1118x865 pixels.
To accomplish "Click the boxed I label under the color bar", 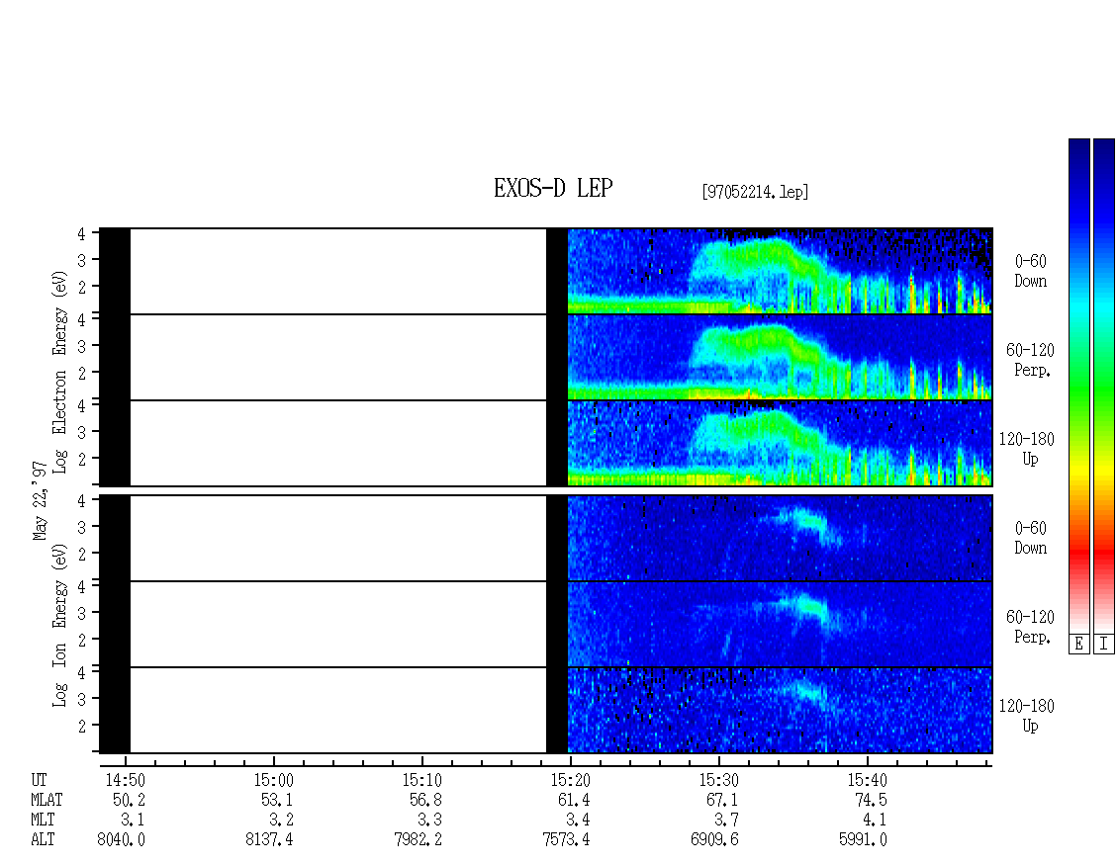I will tap(1104, 645).
